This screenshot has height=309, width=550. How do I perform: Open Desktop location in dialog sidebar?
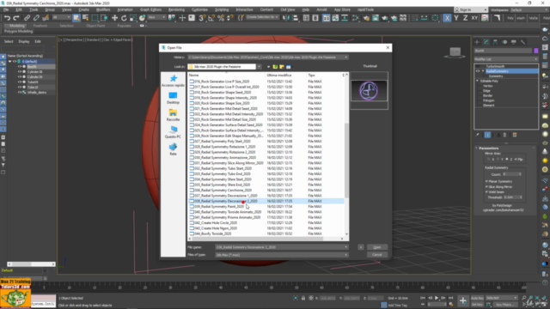[x=173, y=98]
